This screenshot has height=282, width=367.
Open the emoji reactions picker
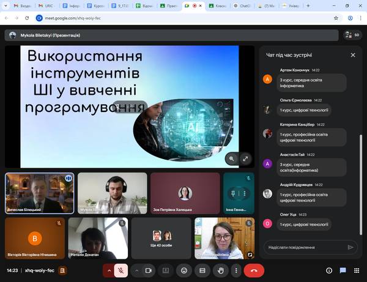(x=183, y=270)
